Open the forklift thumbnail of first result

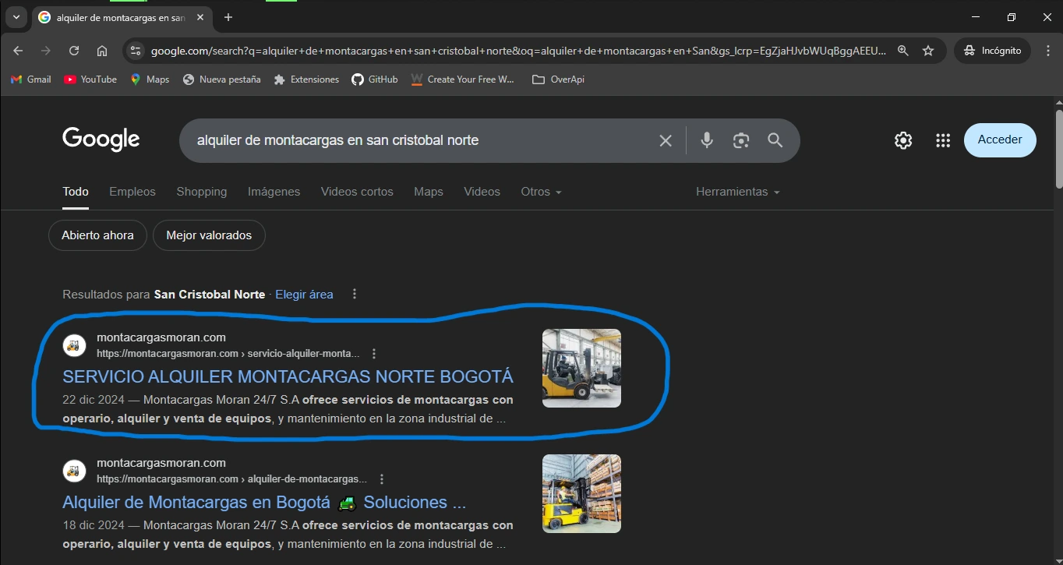[x=581, y=368]
